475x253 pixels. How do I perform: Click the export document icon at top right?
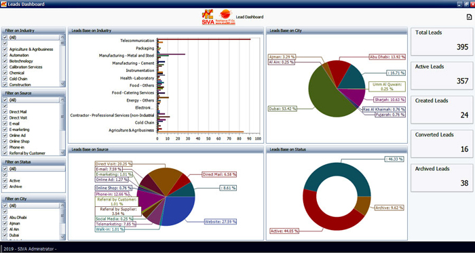pyautogui.click(x=470, y=17)
